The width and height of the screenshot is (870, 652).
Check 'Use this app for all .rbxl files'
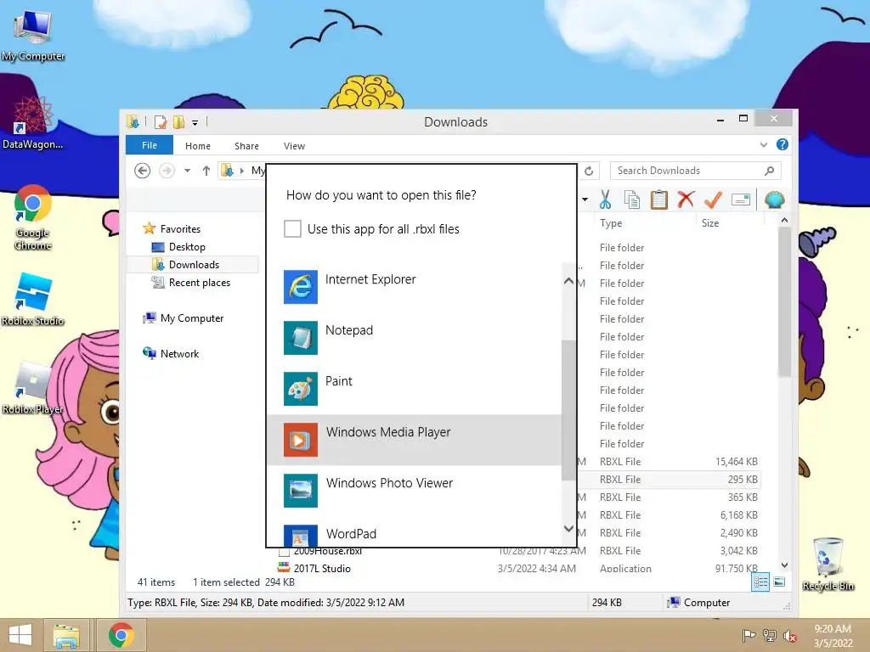coord(292,229)
